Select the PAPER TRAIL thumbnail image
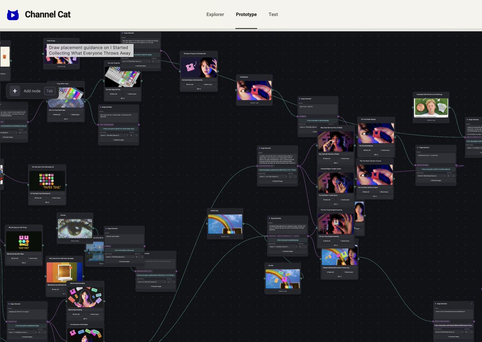Image resolution: width=482 pixels, height=342 pixels. click(x=47, y=181)
